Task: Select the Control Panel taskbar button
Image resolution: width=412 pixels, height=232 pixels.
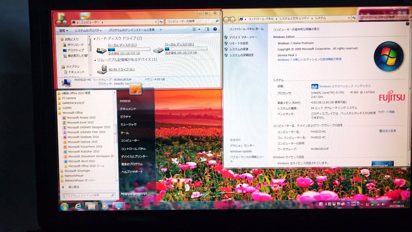Action: point(118,206)
